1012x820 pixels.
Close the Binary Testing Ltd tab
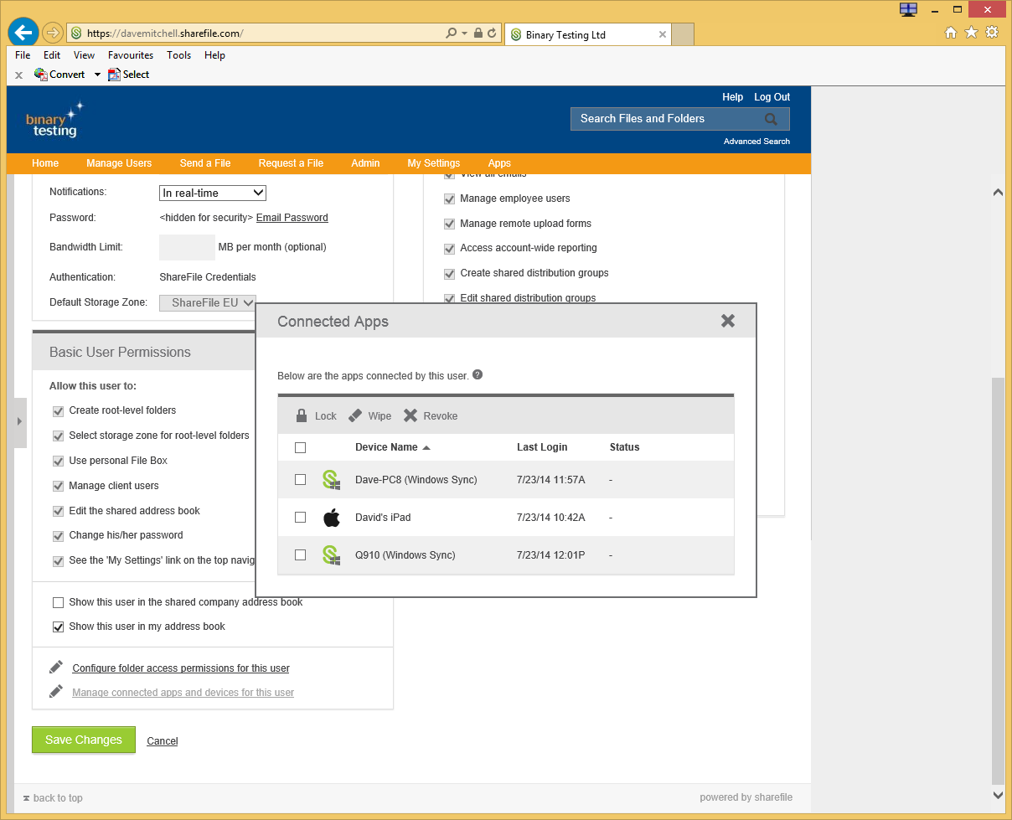click(x=663, y=34)
